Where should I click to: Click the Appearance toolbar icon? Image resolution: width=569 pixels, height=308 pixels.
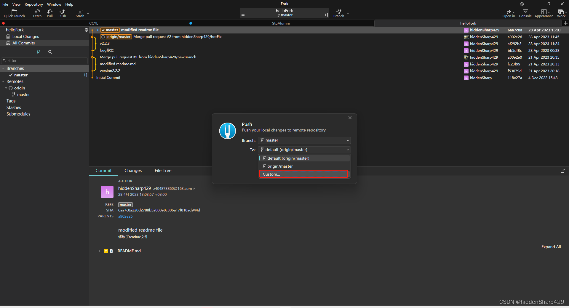pyautogui.click(x=544, y=13)
